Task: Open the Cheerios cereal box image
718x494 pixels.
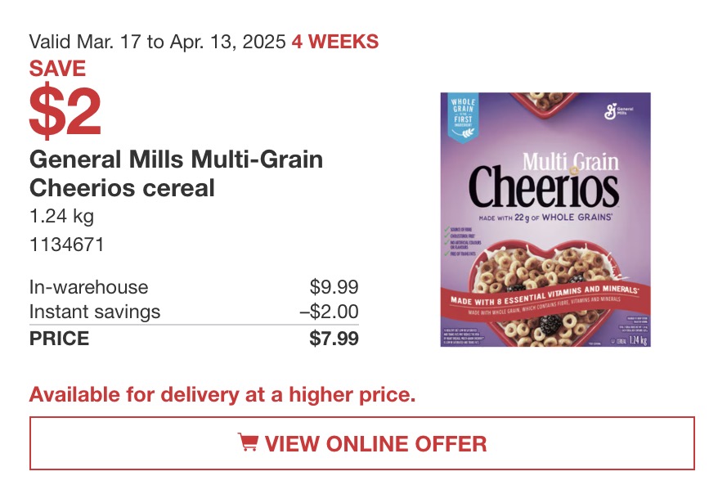Action: pyautogui.click(x=545, y=219)
